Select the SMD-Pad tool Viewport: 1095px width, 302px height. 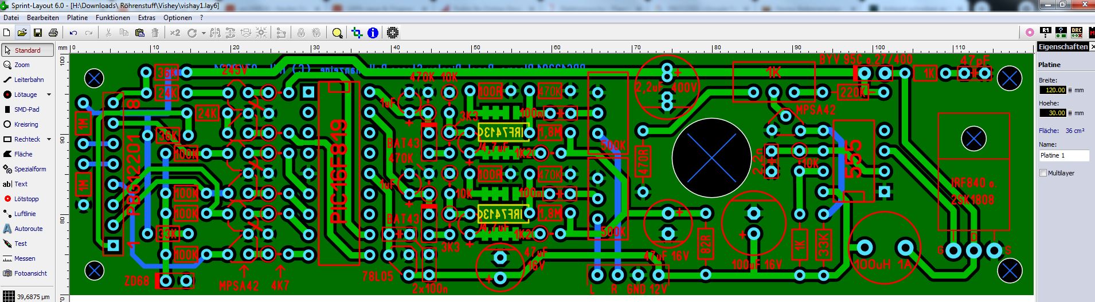[26, 109]
